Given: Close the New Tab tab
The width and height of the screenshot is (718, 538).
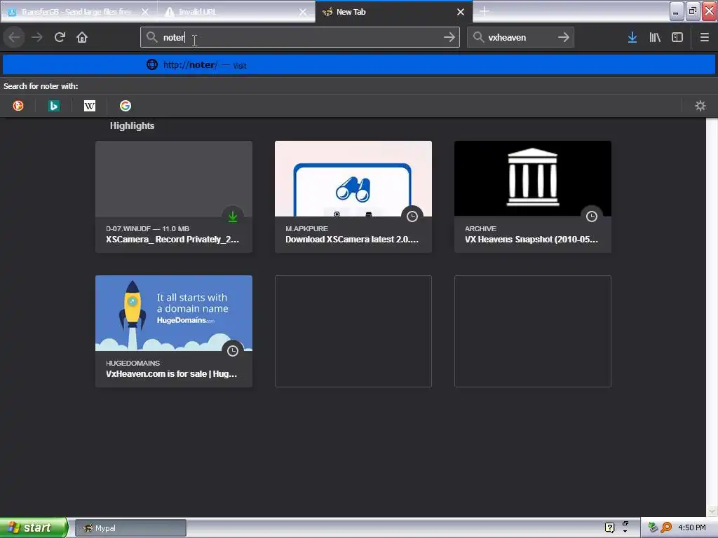Looking at the screenshot, I should (461, 12).
